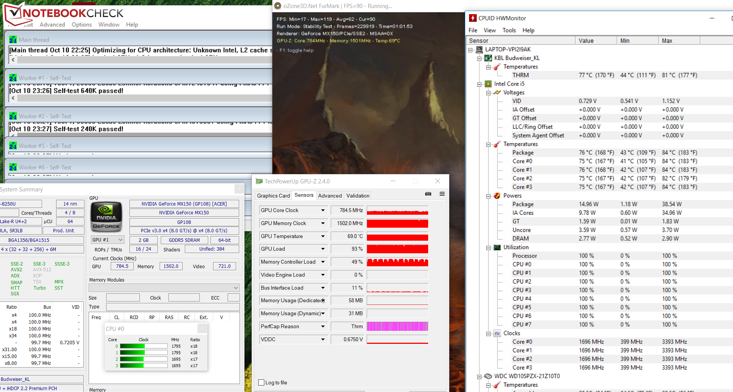
Task: Open HWMonitor View menu
Action: click(x=490, y=30)
